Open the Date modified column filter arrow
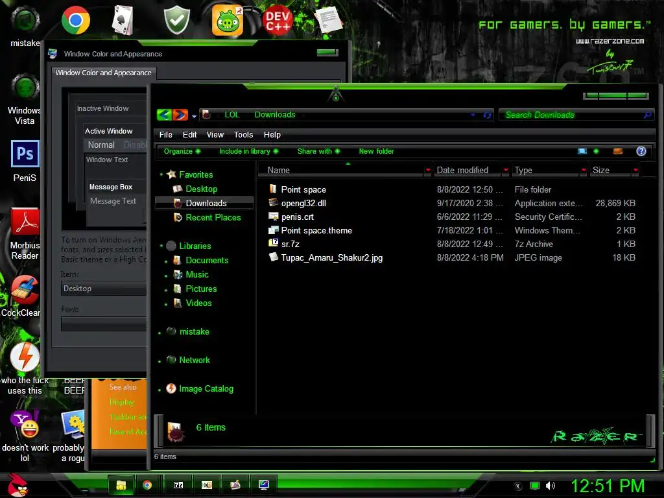 click(506, 171)
